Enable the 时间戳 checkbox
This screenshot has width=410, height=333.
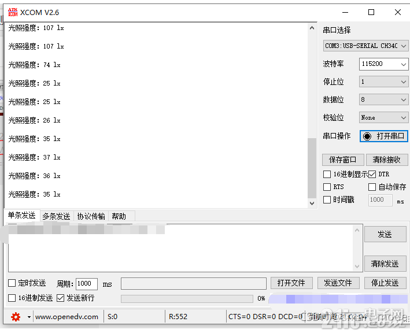pyautogui.click(x=327, y=199)
